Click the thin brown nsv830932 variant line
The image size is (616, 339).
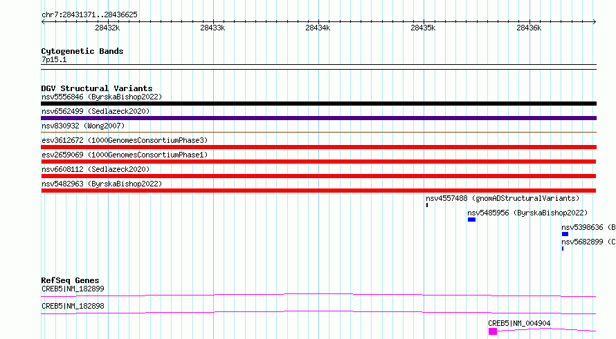coord(318,133)
